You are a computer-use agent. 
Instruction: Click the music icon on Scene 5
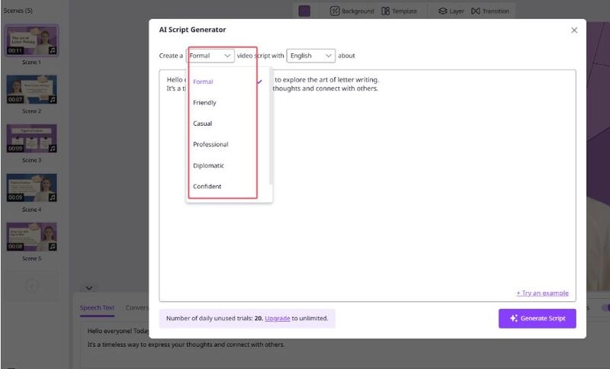click(53, 246)
